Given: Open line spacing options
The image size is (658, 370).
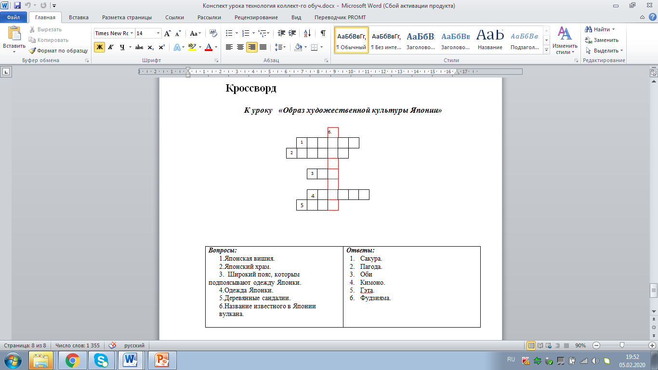Looking at the screenshot, I should [x=280, y=47].
